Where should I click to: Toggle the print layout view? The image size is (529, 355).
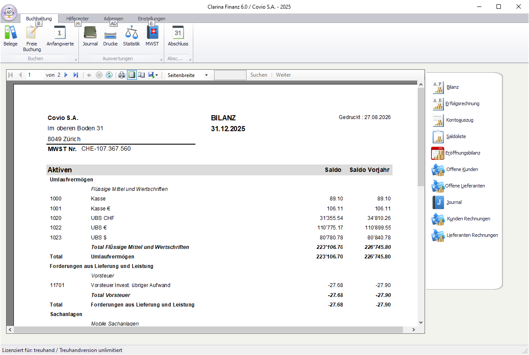tap(132, 75)
